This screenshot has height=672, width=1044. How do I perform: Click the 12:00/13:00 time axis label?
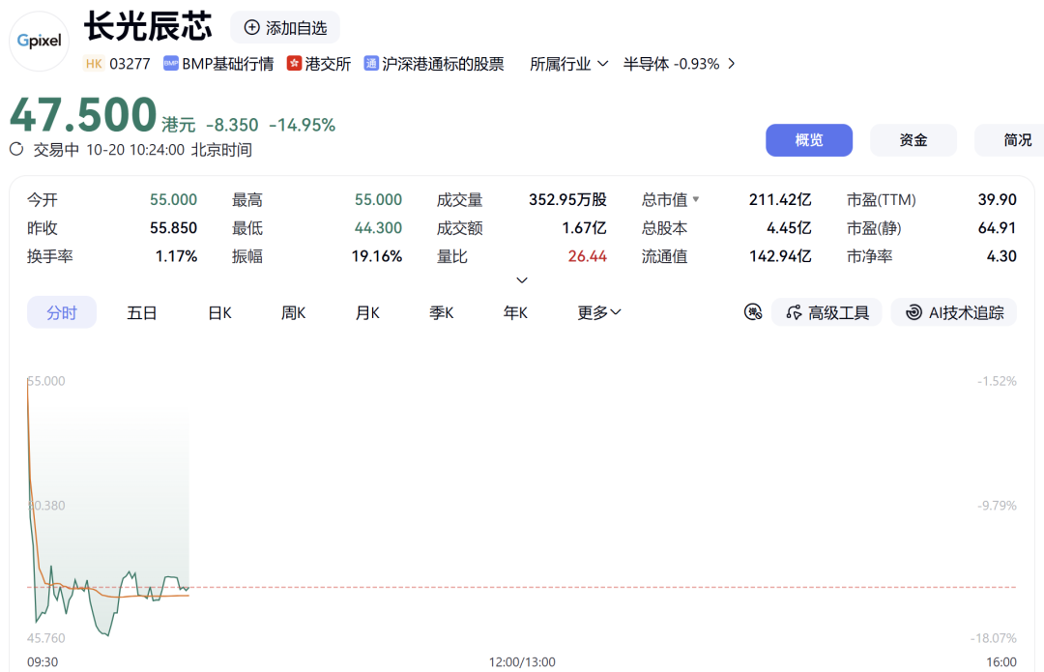click(x=522, y=662)
